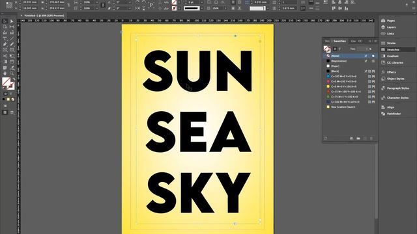Select the [Paper] swatch
The width and height of the screenshot is (417, 234).
(x=350, y=66)
